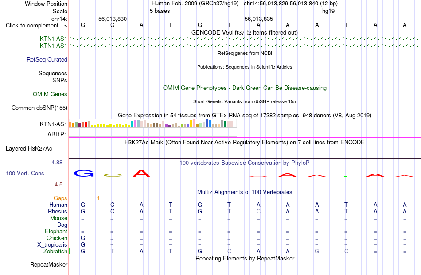Click the first KTN1-AS1 GENCODE transcript label
Viewport: 421px width, 275px height.
pos(54,39)
